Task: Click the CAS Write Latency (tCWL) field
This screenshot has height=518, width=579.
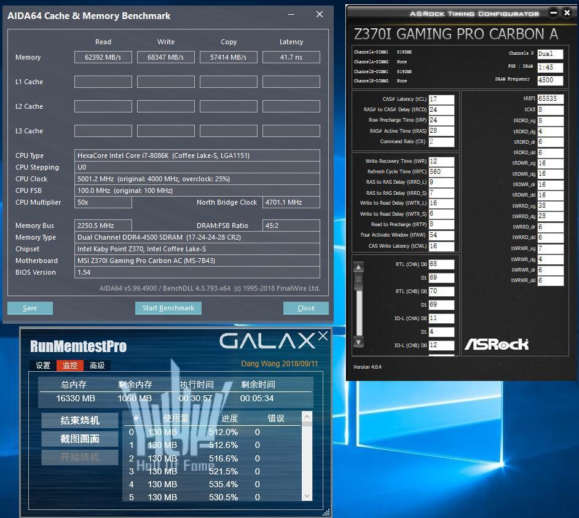Action: pos(441,246)
